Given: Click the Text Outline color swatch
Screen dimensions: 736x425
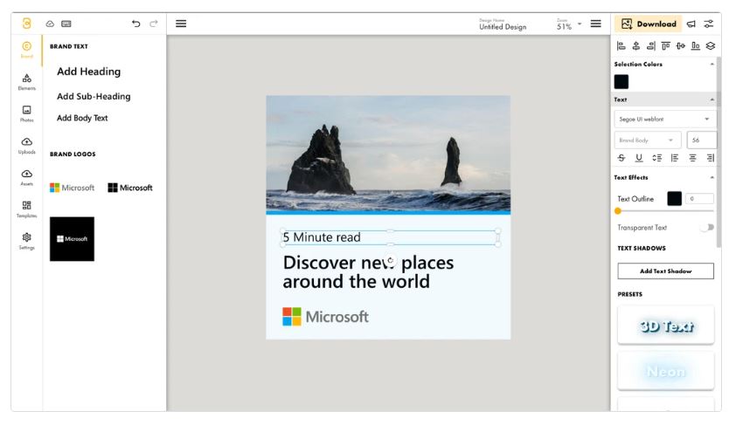Looking at the screenshot, I should (x=675, y=199).
